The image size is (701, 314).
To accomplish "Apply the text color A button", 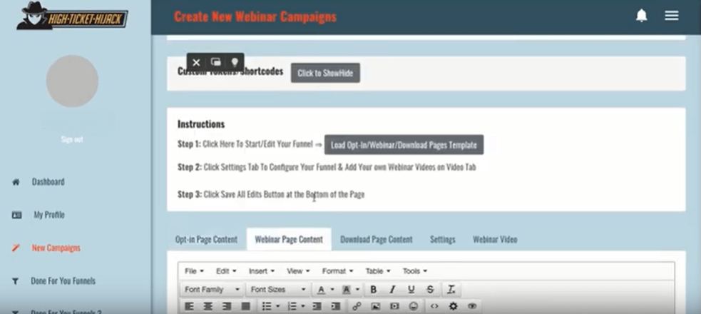I will click(x=321, y=290).
